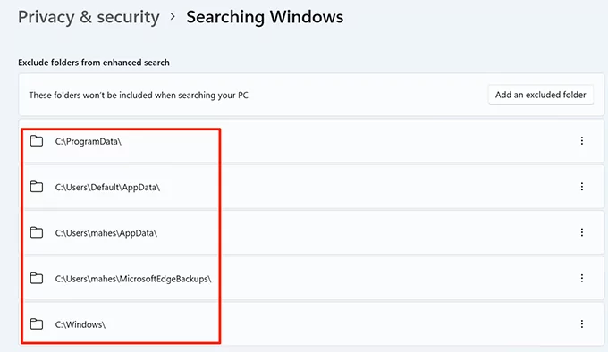Viewport: 608px width, 352px height.
Task: Click folder icon beside MicrosoftEdgeBackups path
Action: [x=37, y=278]
